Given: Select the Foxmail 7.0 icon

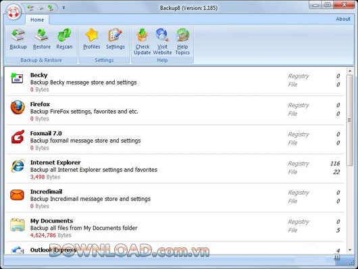Looking at the screenshot, I should click(18, 137).
